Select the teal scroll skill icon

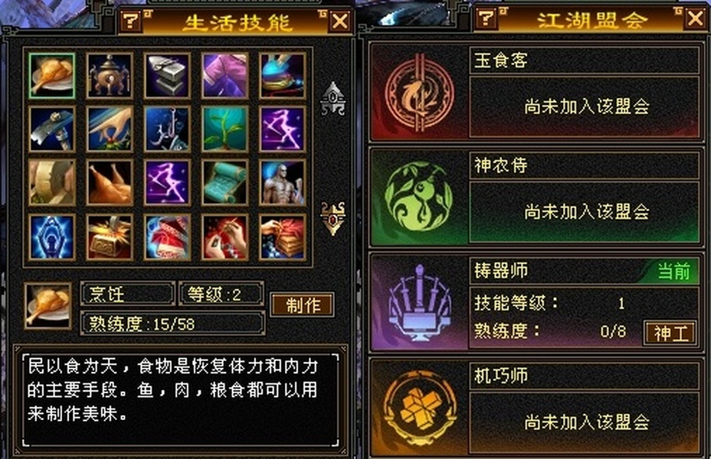point(225,183)
